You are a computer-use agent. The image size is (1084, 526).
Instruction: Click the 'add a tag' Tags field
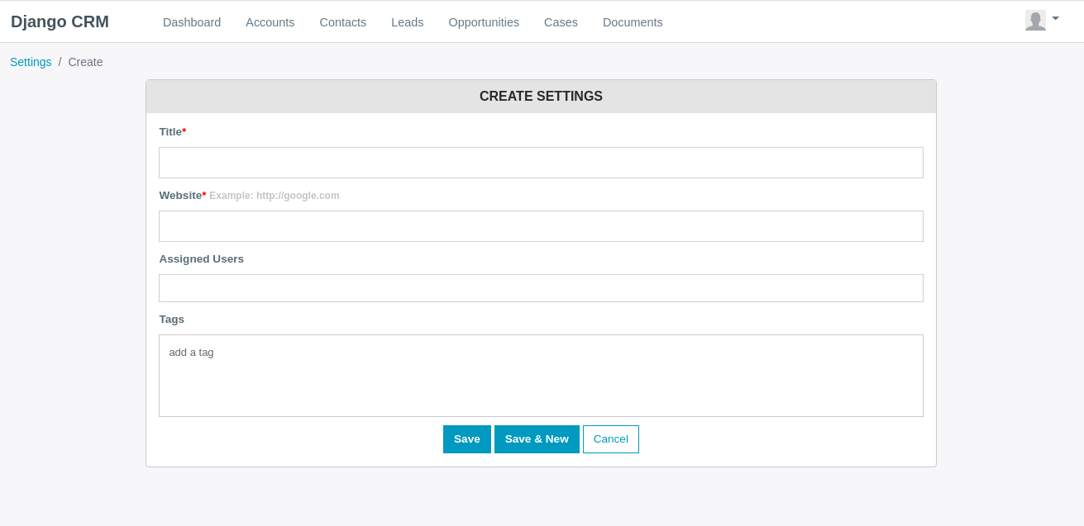[x=541, y=376]
